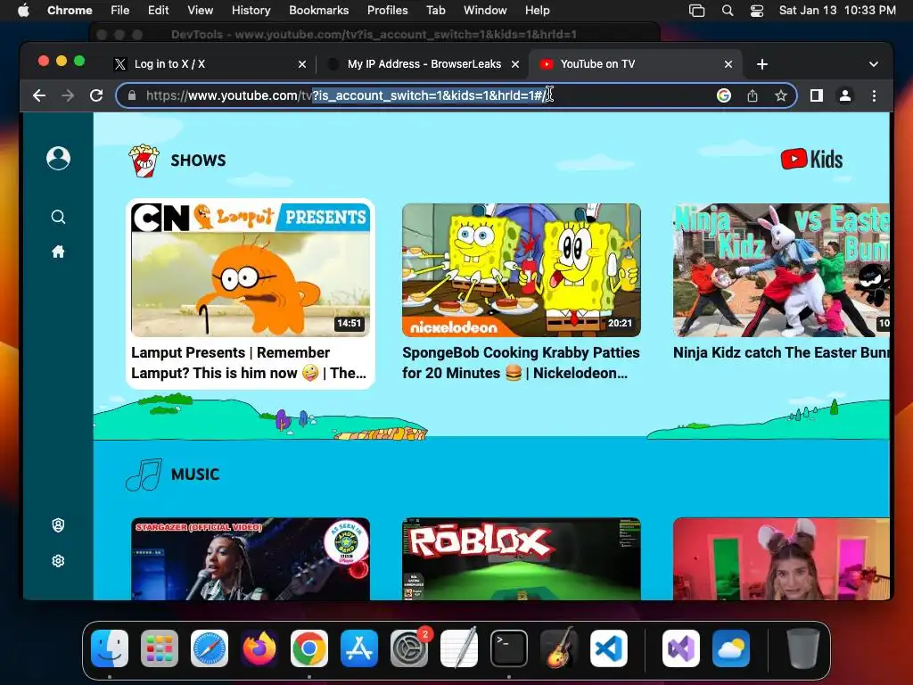Play the pink room girl video thumbnail
The width and height of the screenshot is (913, 685).
(781, 558)
